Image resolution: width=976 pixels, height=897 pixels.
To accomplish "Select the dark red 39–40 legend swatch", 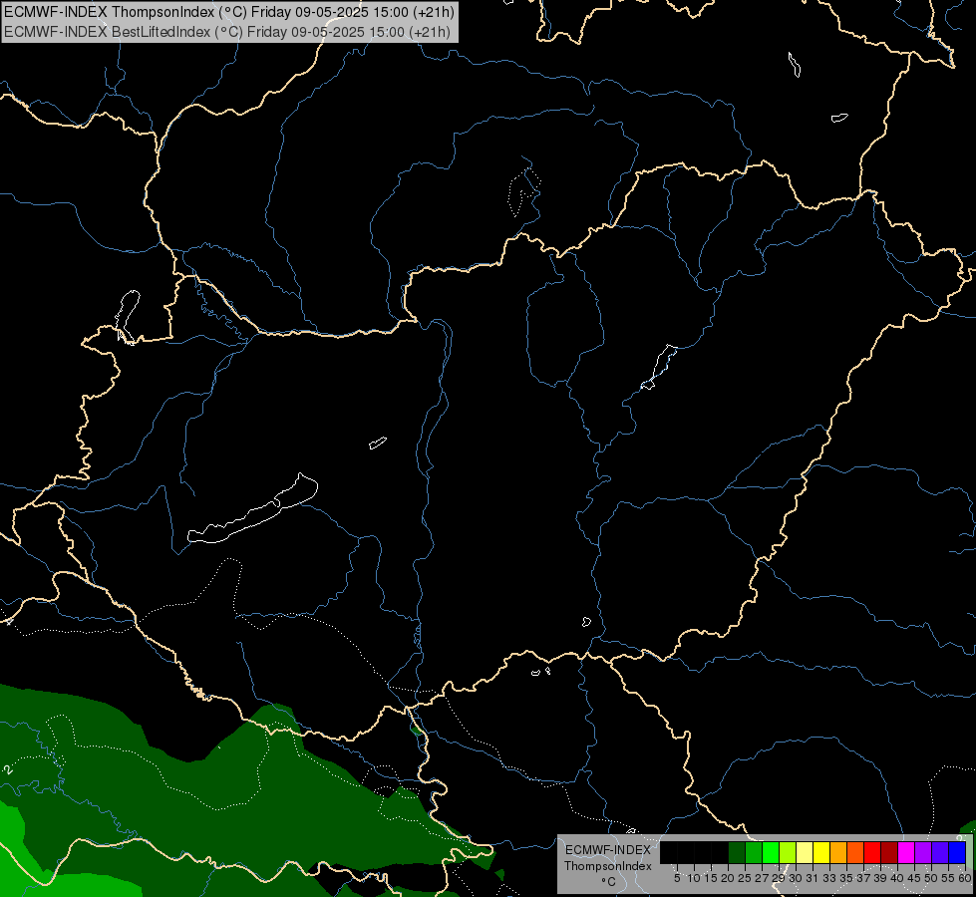I will point(889,852).
